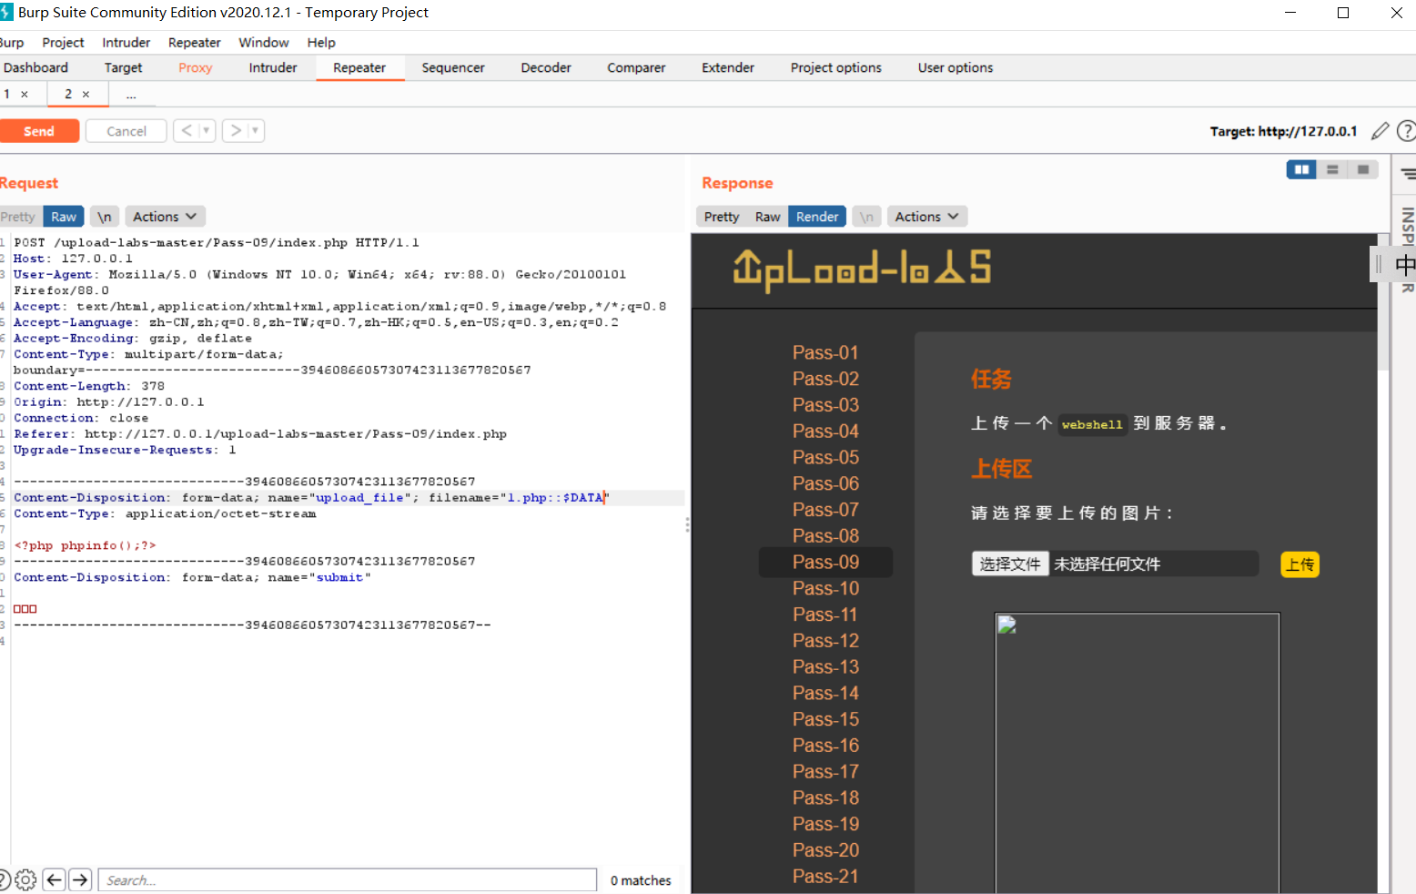Jump to previous search match arrow

pos(54,879)
